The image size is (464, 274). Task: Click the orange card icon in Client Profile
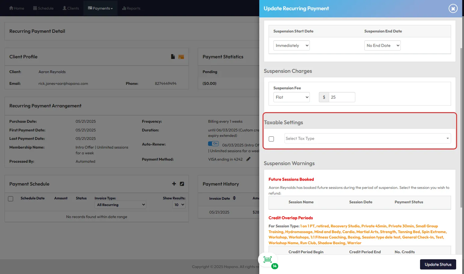(x=181, y=57)
